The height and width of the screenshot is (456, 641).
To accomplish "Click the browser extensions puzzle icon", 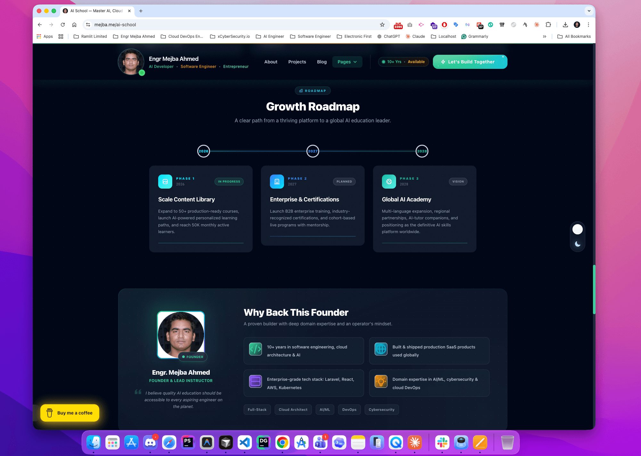I will click(x=548, y=25).
